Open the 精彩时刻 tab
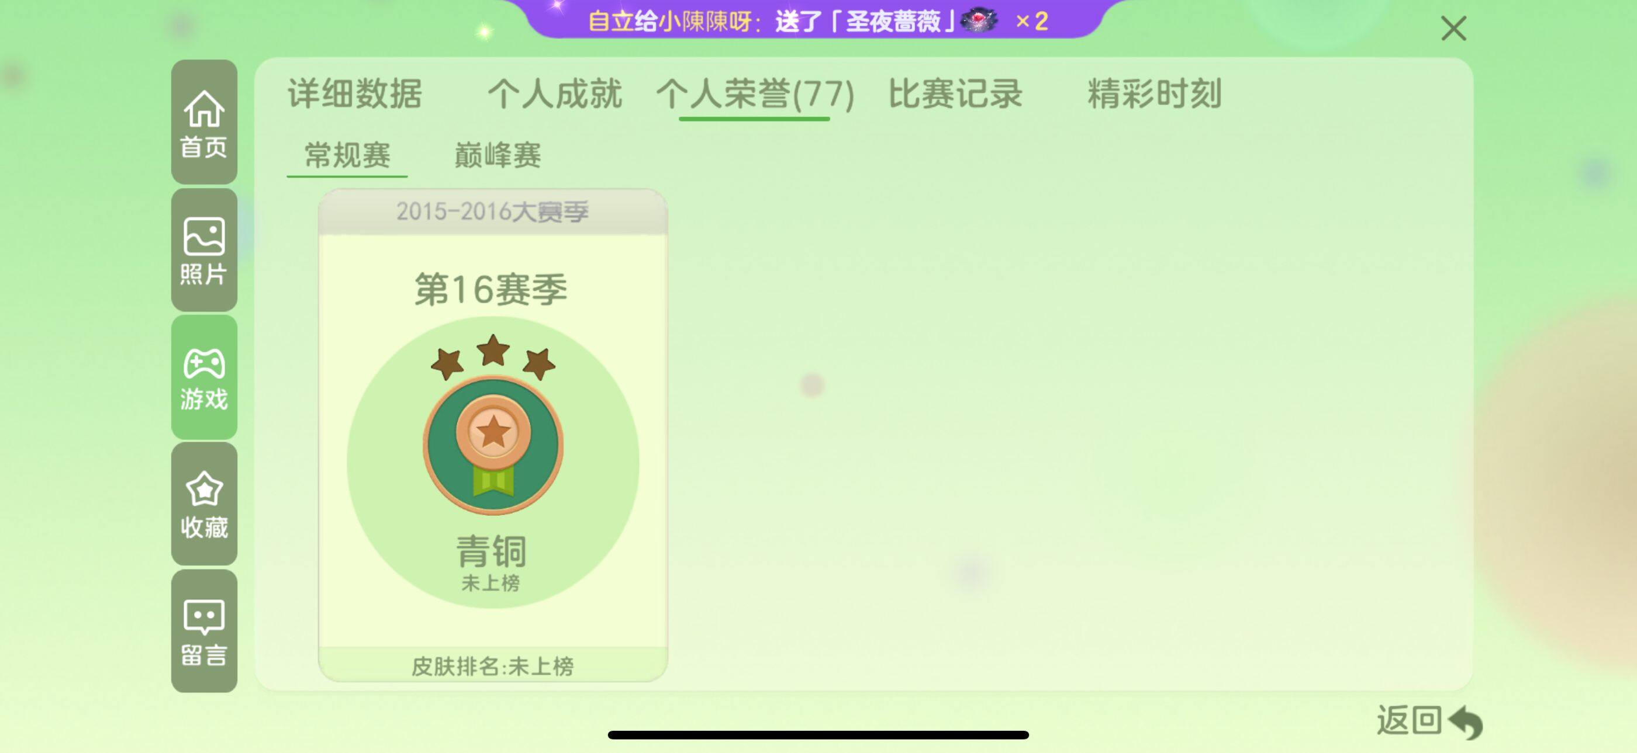The height and width of the screenshot is (753, 1637). [1154, 94]
